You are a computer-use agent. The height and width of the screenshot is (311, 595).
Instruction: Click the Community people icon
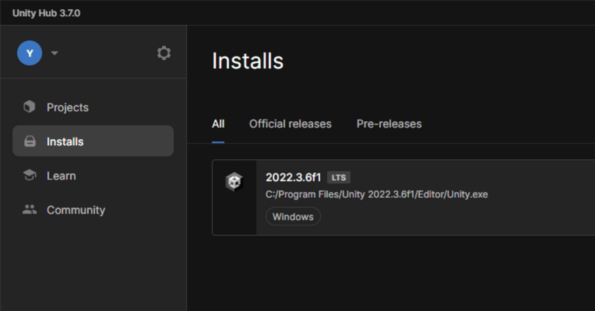click(29, 210)
